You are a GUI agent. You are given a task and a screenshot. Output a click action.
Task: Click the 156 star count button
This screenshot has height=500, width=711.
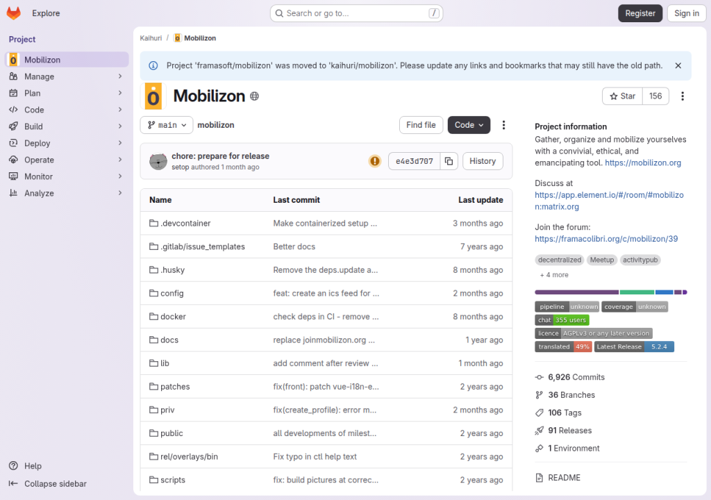point(655,97)
